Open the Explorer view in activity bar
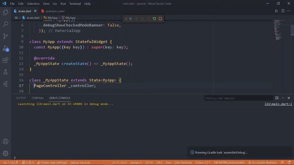The width and height of the screenshot is (294, 165). click(6, 12)
